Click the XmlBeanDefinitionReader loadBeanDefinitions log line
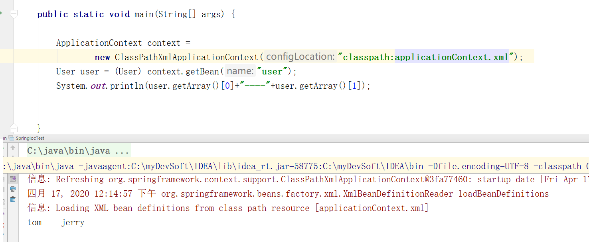589x244 pixels. pyautogui.click(x=288, y=194)
